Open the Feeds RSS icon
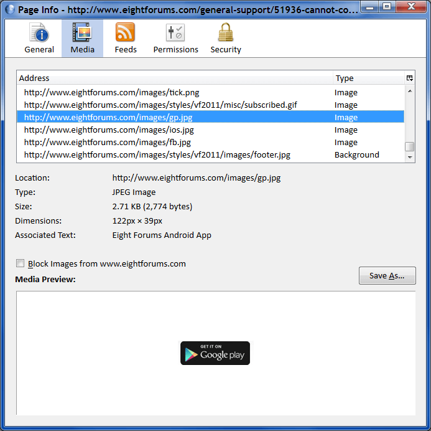The image size is (431, 431). [x=125, y=32]
